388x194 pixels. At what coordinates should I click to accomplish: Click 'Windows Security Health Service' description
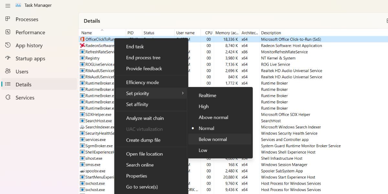pos(289,133)
